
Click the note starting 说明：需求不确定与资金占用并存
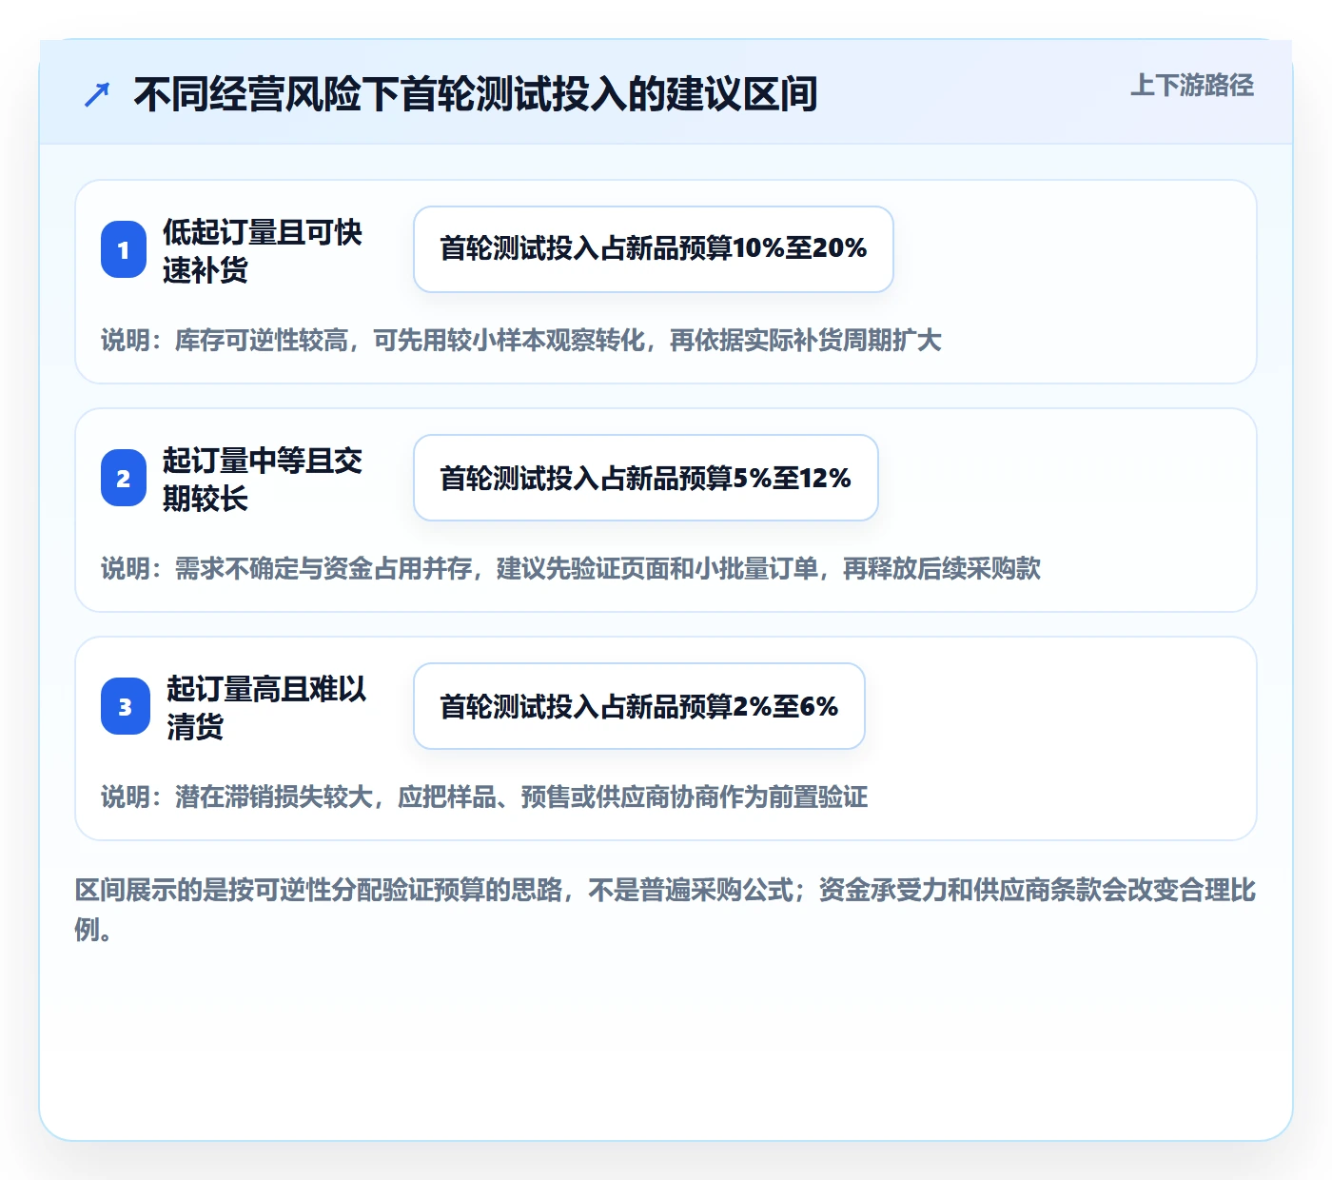[571, 569]
